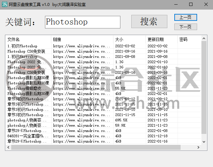Click update date 2022-01-08 in 更新日期 column

(x=157, y=131)
